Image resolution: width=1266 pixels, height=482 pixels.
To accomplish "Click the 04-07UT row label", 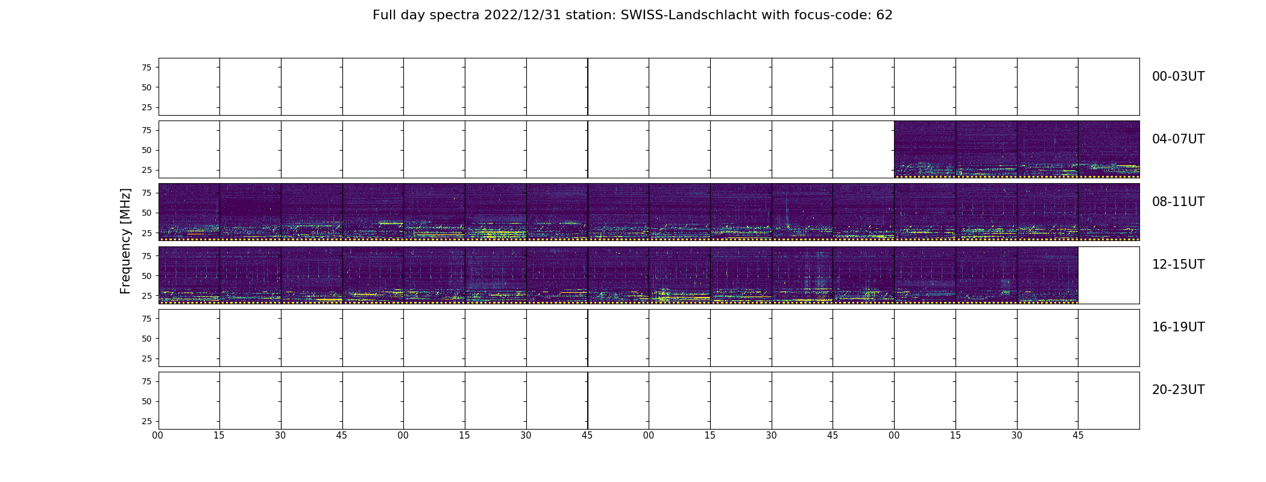I will point(1178,139).
